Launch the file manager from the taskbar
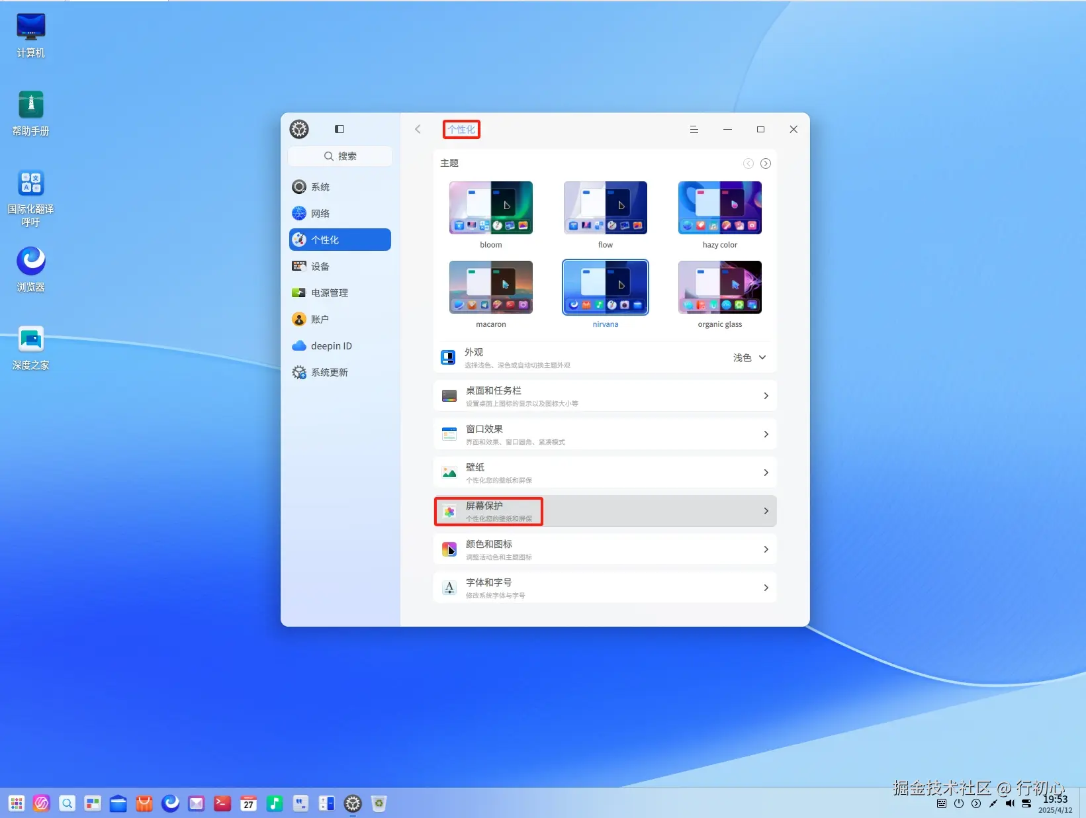Screen dimensions: 1086x818 coord(118,803)
